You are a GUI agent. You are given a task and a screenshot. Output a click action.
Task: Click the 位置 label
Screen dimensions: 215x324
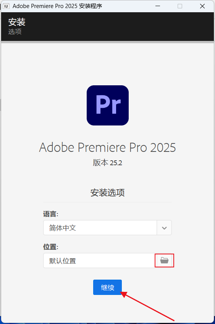tap(51, 247)
